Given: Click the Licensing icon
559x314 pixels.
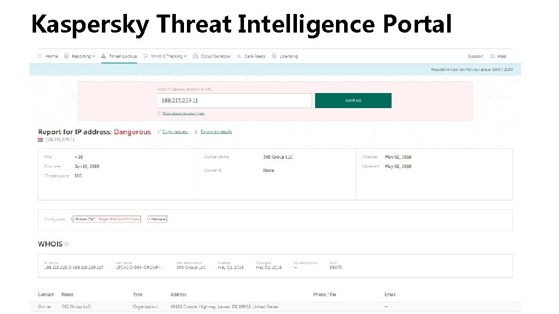Looking at the screenshot, I should coord(274,56).
